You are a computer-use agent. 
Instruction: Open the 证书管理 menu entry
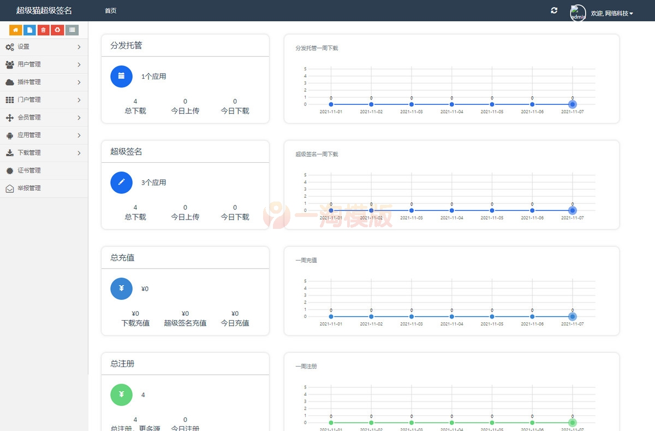(x=44, y=170)
